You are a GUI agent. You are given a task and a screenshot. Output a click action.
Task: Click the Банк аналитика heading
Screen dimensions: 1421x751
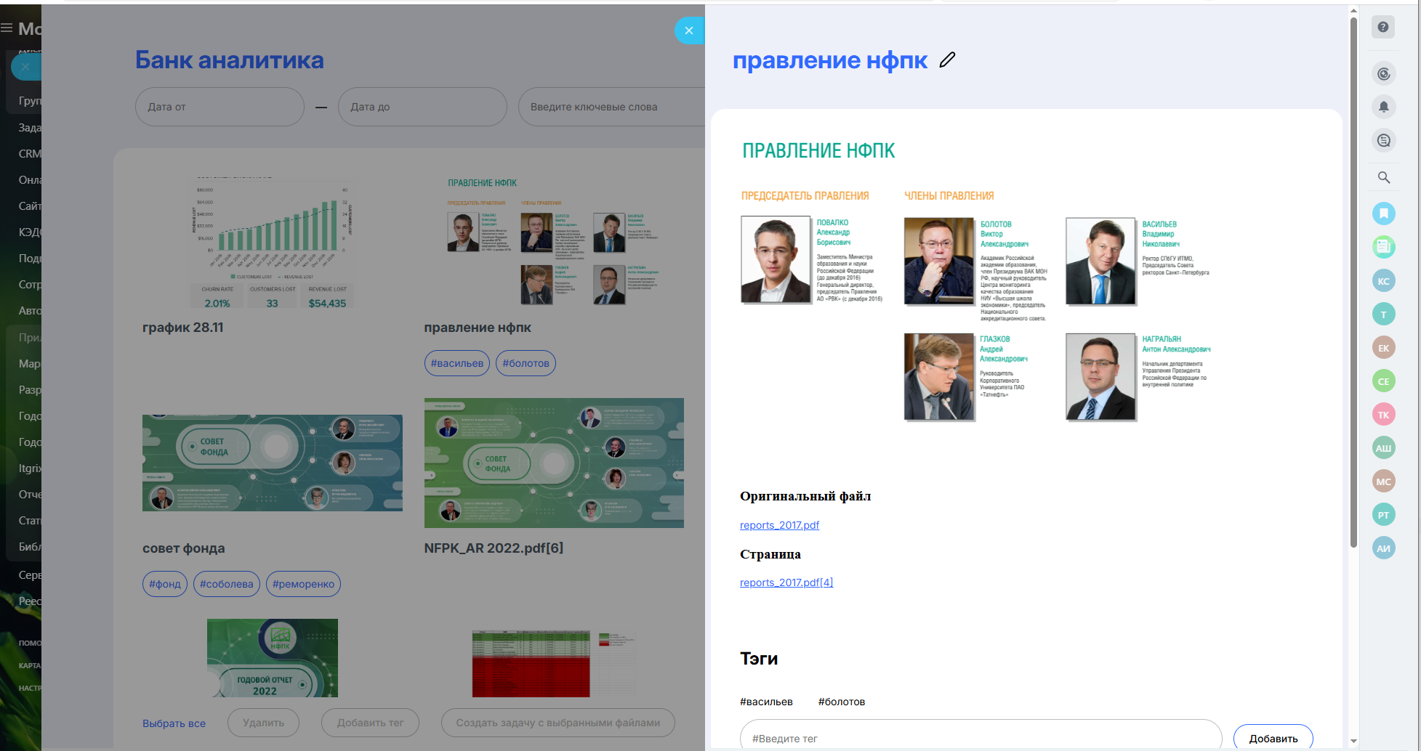(230, 60)
